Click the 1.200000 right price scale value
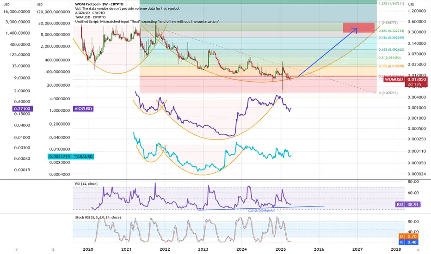 (417, 11)
